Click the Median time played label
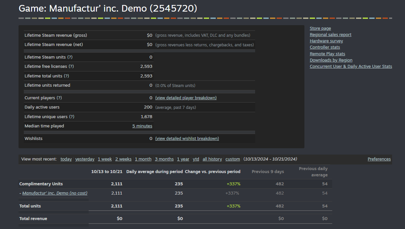The height and width of the screenshot is (229, 405). click(x=44, y=126)
